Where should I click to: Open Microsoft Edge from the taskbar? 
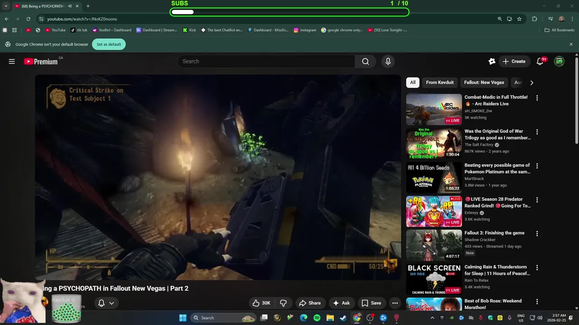(x=304, y=318)
